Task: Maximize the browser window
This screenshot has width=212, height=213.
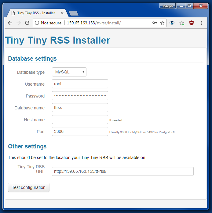Action: [189, 6]
